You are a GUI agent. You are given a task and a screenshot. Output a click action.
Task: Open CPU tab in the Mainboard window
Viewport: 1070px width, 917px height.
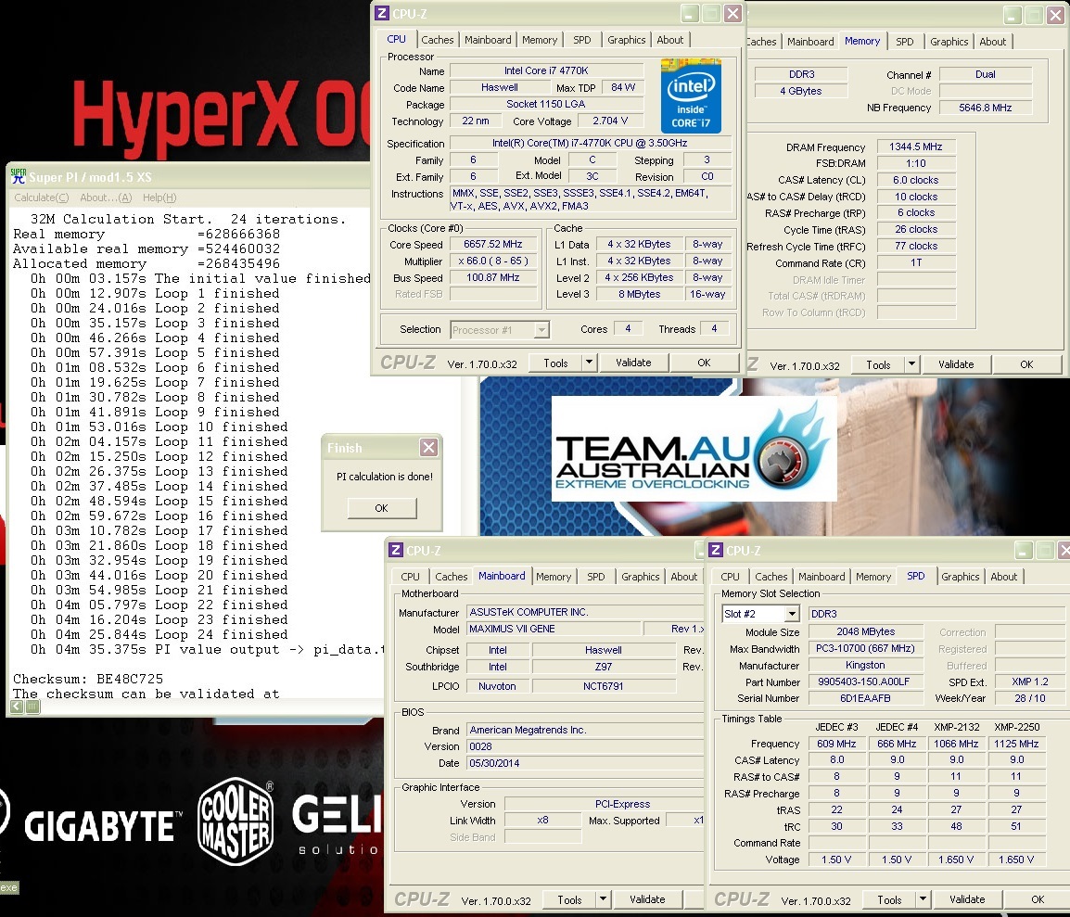[410, 577]
